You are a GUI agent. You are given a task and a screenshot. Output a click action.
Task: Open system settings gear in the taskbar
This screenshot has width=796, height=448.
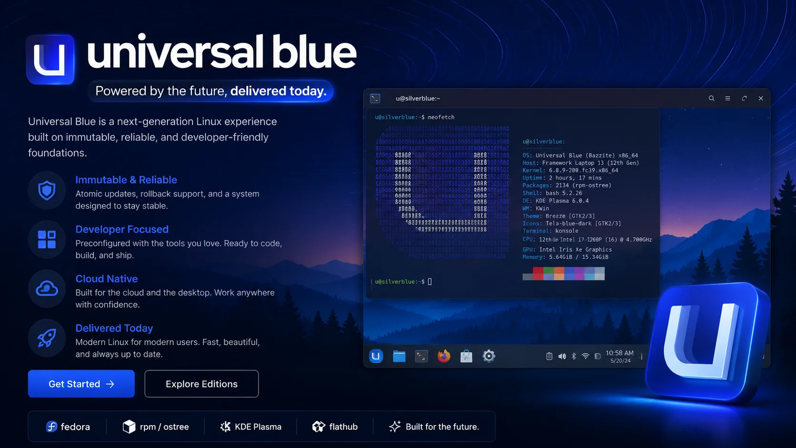pos(488,356)
